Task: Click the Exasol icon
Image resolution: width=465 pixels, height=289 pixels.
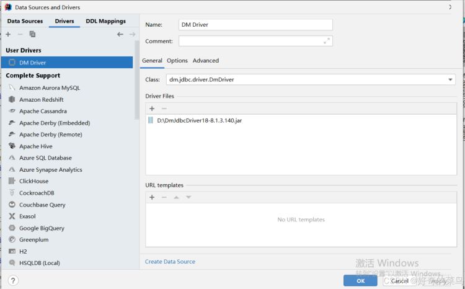Action: point(12,216)
